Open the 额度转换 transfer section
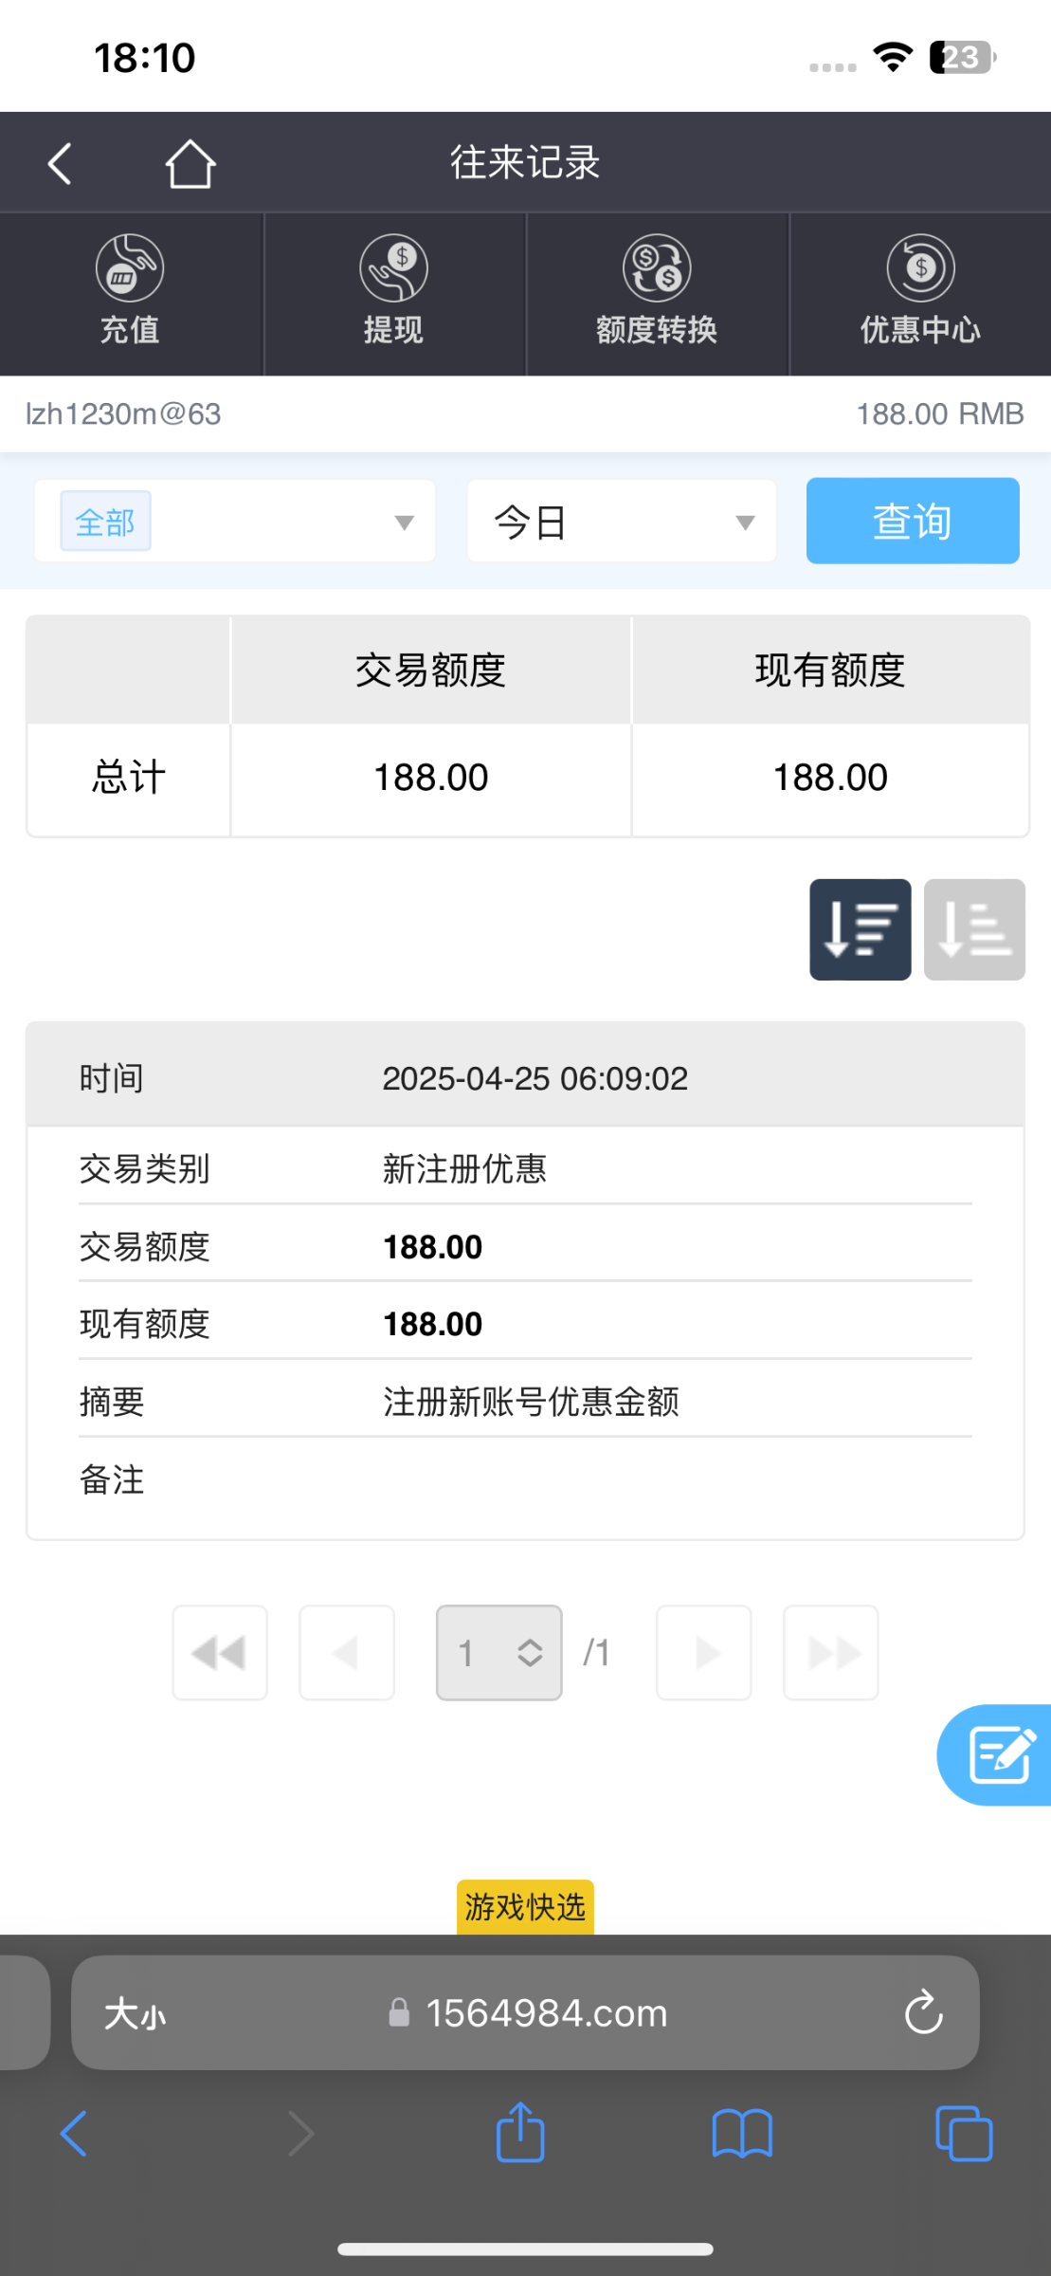 click(657, 293)
